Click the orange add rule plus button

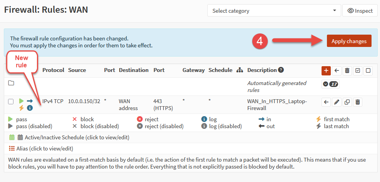(326, 70)
